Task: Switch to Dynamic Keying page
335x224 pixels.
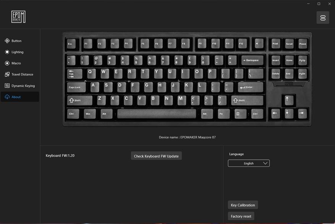Action: 19,86
